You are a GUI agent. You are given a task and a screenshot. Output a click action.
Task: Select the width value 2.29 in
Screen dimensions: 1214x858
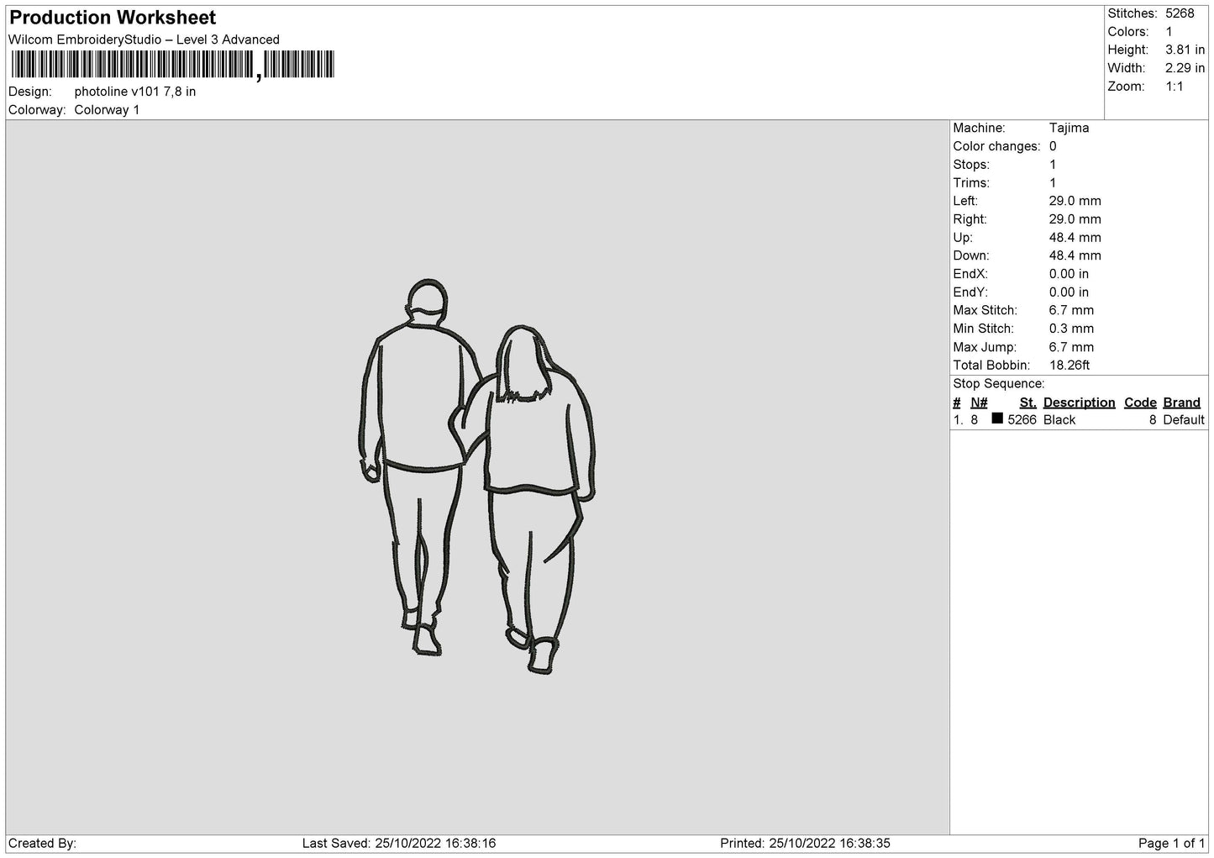[1185, 68]
